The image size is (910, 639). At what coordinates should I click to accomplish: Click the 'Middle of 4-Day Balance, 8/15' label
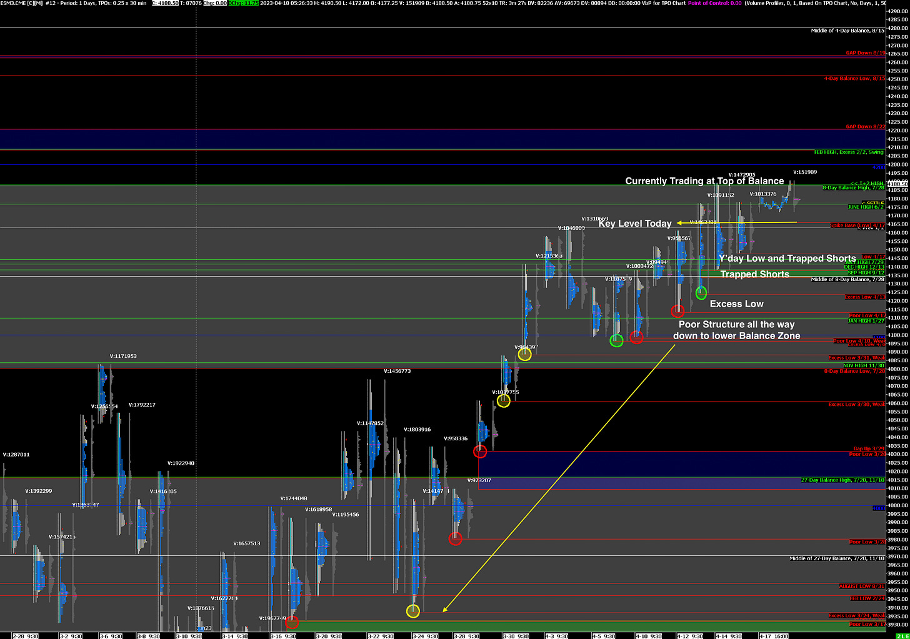(x=847, y=31)
